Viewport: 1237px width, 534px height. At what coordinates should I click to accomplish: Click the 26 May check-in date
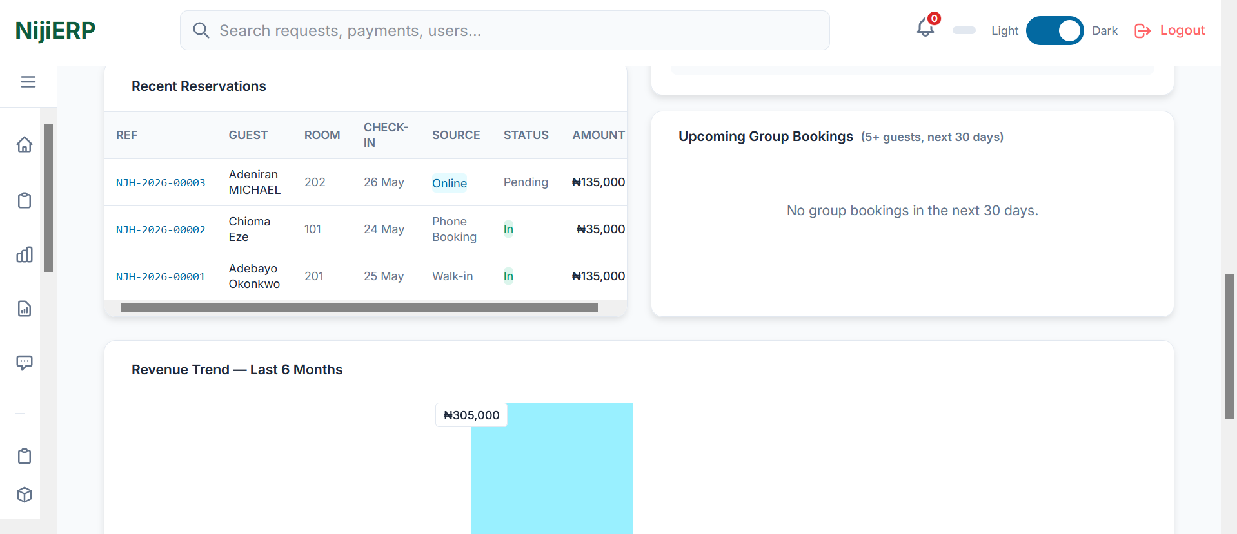pyautogui.click(x=384, y=182)
